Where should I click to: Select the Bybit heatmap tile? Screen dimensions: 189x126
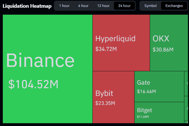click(113, 97)
